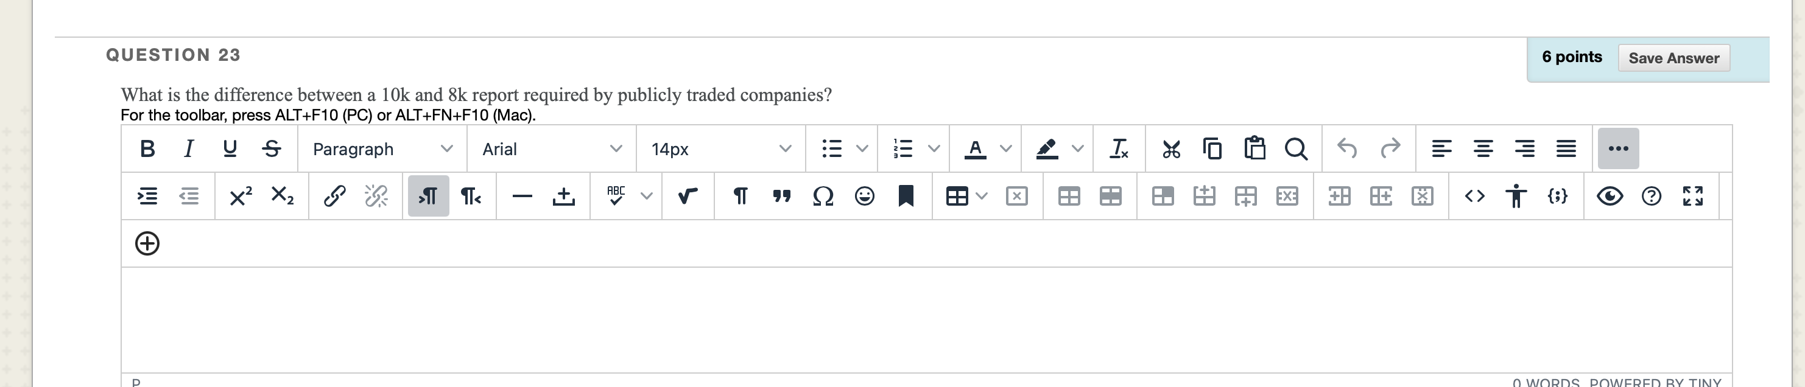Click the Save Answer button

coord(1674,58)
